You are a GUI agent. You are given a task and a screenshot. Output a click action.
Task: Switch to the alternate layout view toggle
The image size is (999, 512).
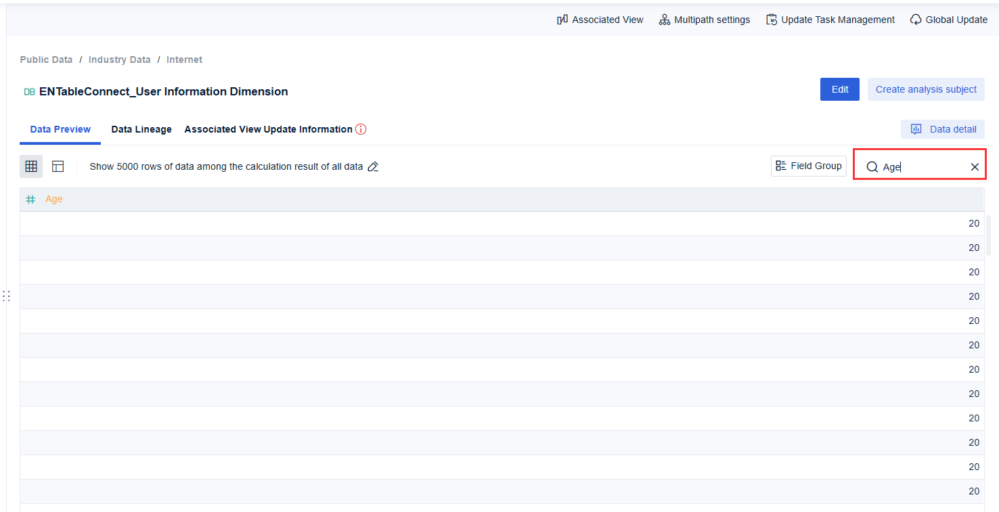[58, 166]
